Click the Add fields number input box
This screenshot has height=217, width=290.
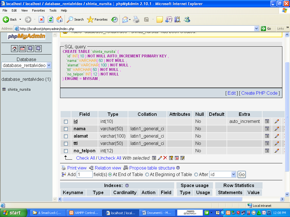[85, 175]
